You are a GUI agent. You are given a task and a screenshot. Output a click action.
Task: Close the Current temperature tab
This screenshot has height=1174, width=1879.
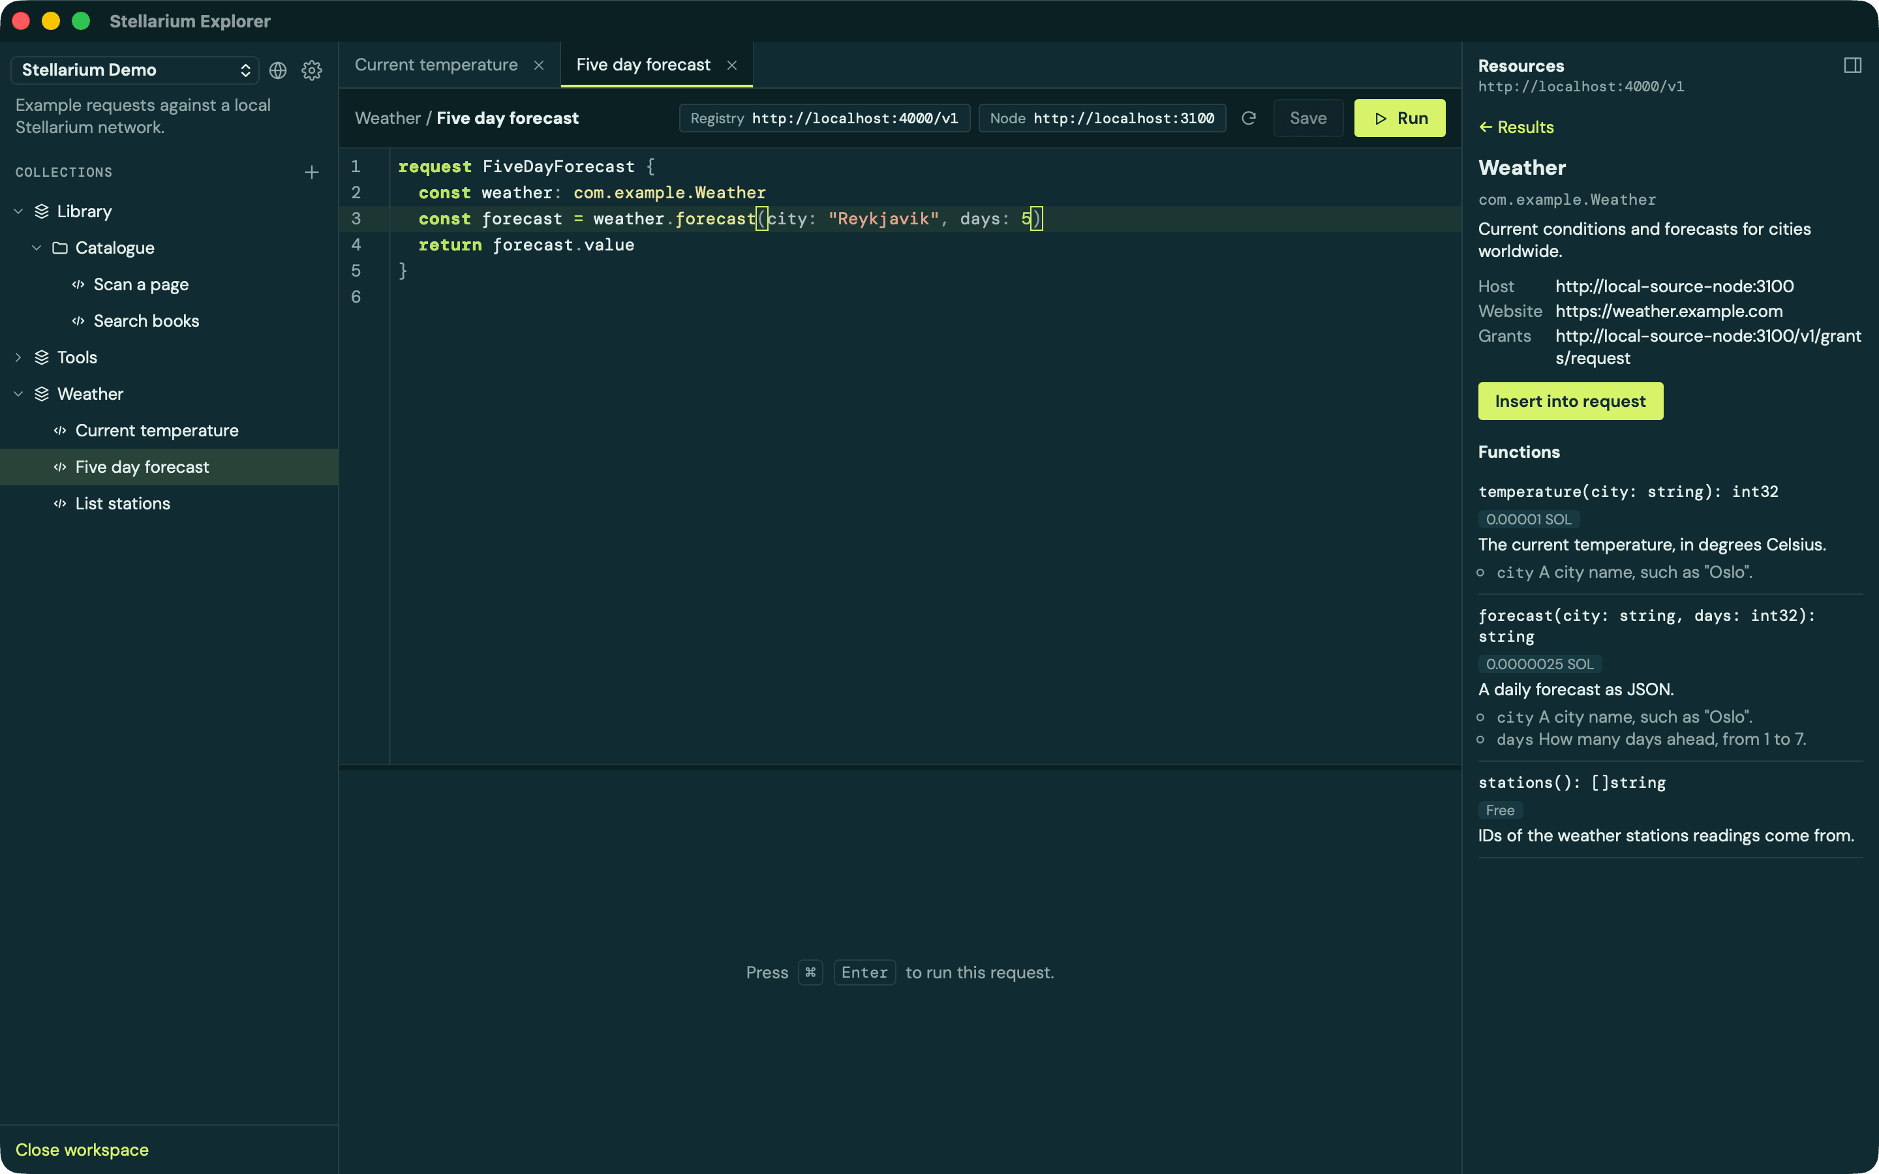(x=539, y=65)
